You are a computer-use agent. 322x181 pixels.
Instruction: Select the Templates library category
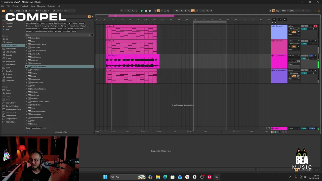point(10,80)
